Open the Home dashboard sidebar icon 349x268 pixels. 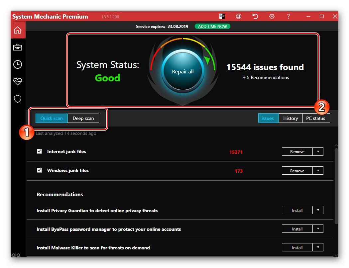[x=18, y=30]
